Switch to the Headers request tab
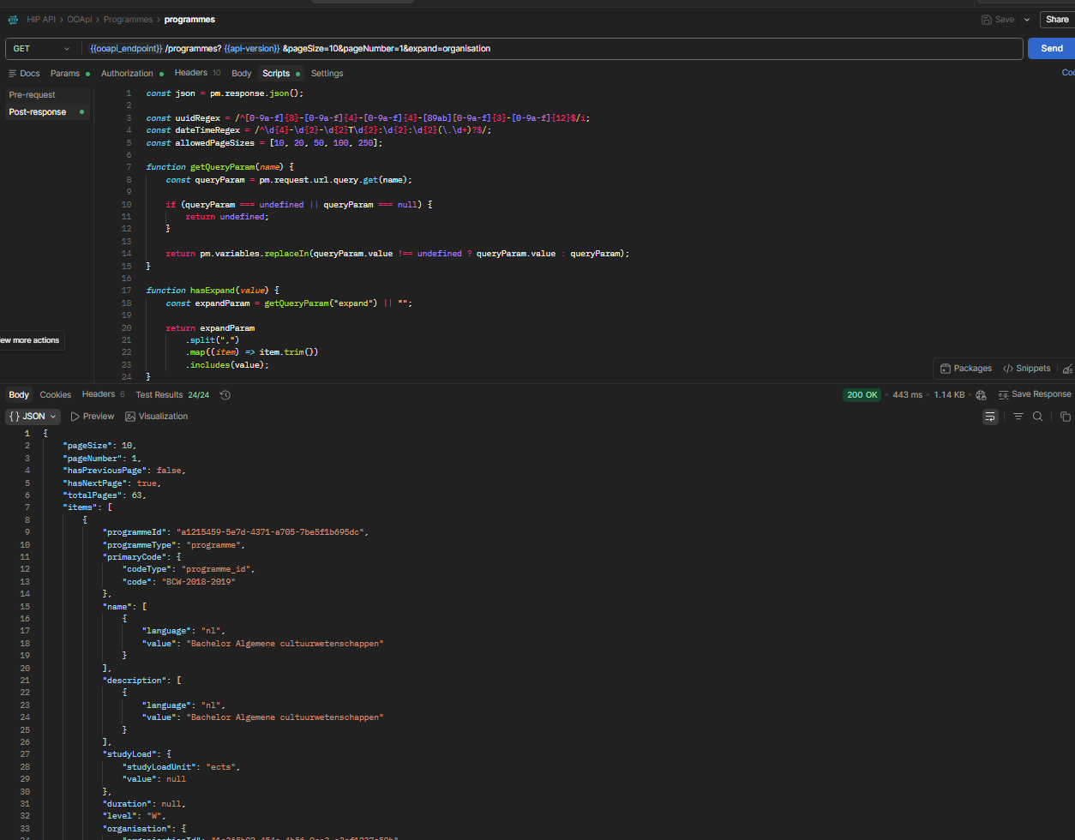 point(197,73)
